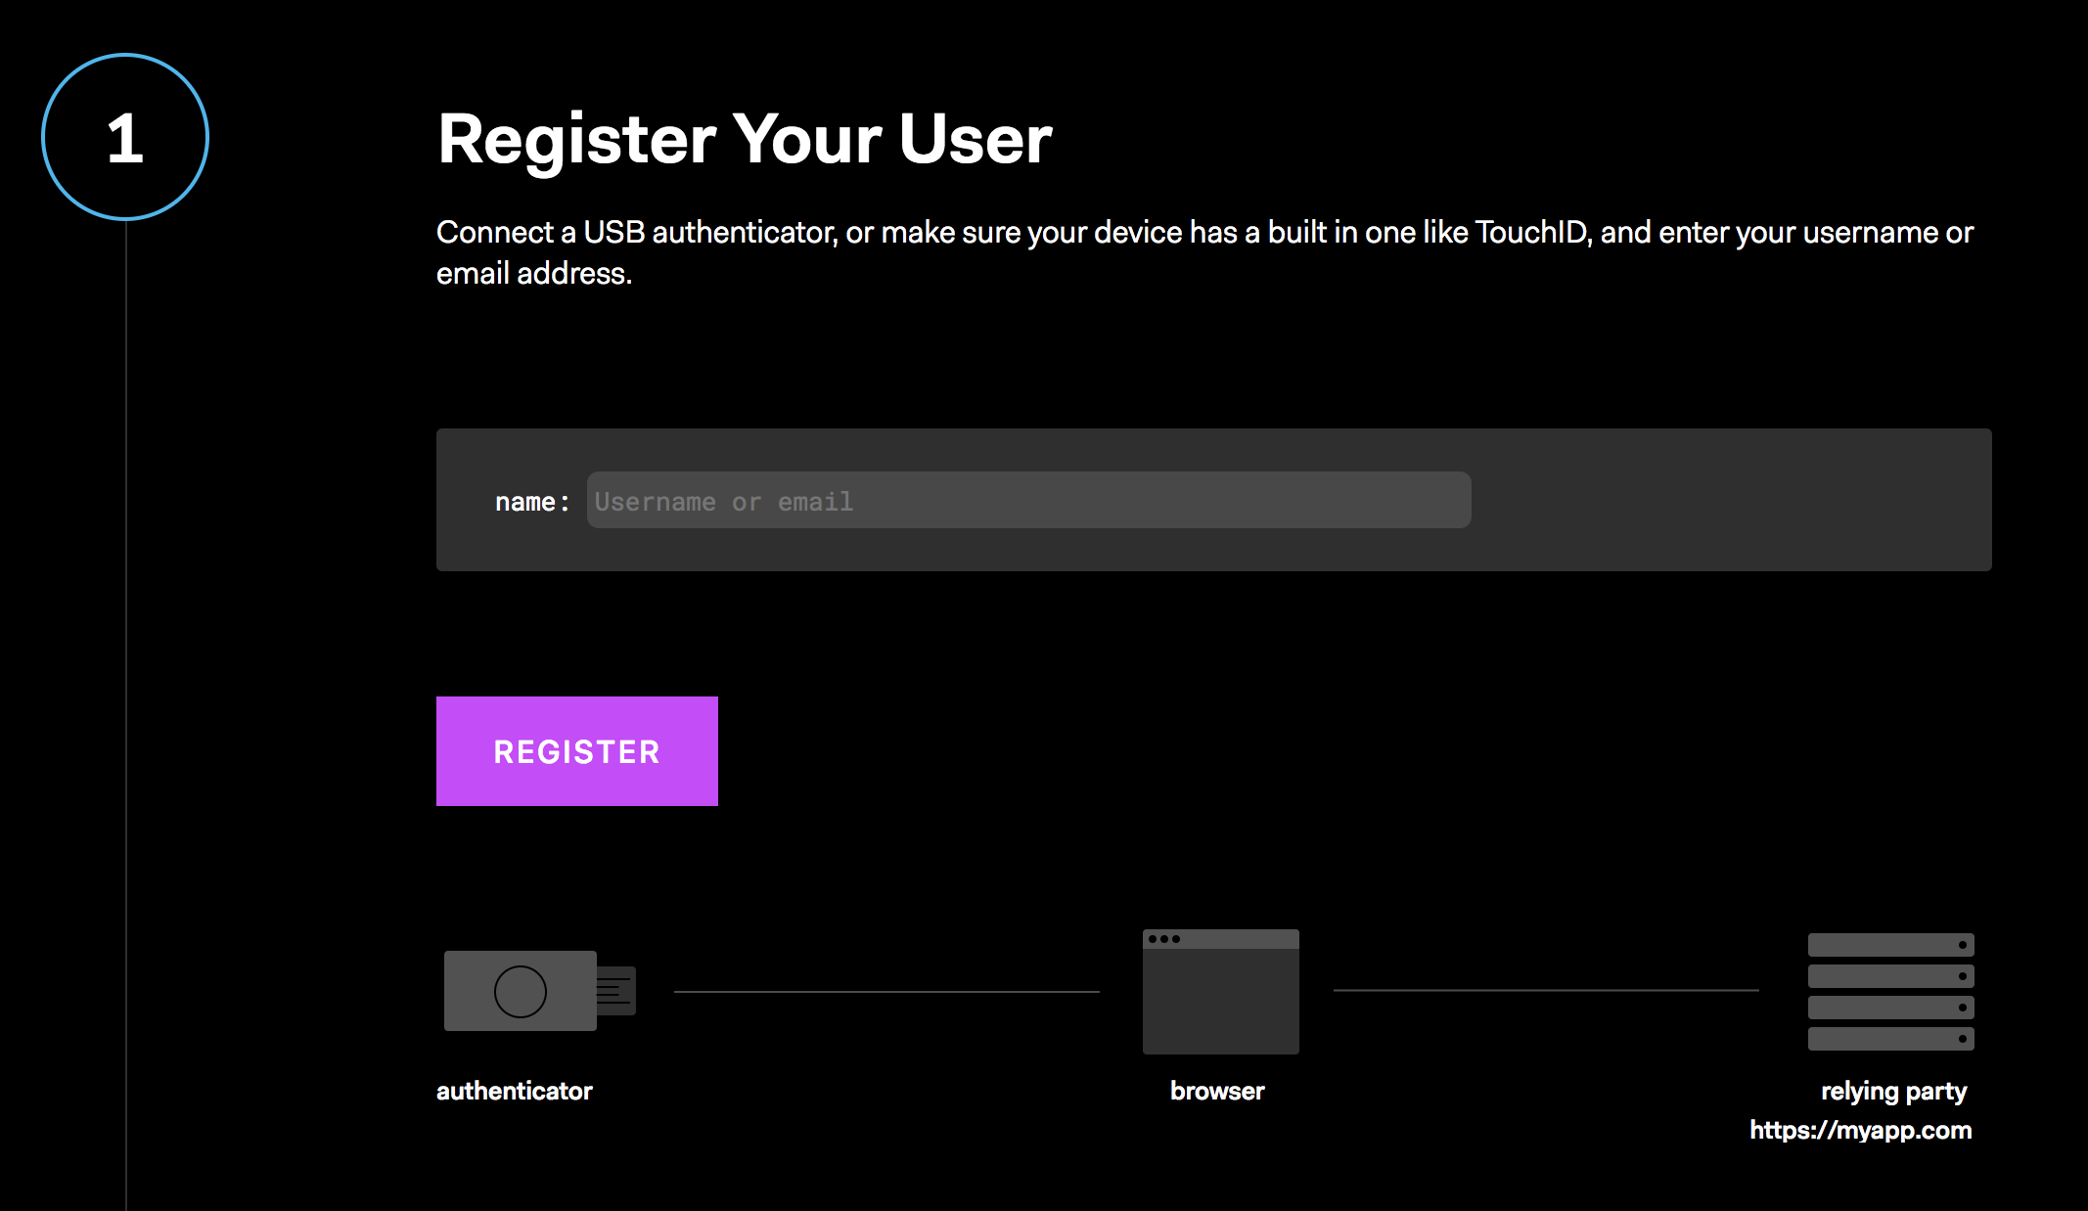Image resolution: width=2088 pixels, height=1211 pixels.
Task: Click the 'authenticator' caption label
Action: pos(515,1092)
